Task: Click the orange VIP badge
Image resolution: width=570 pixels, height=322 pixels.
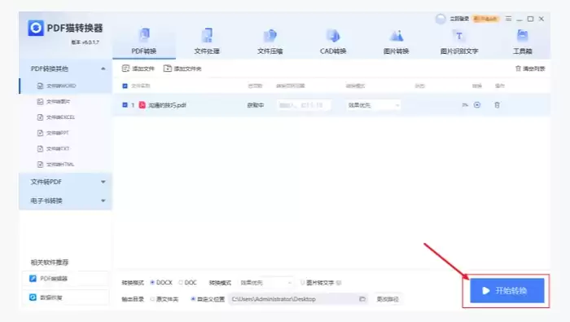Action: pyautogui.click(x=485, y=19)
